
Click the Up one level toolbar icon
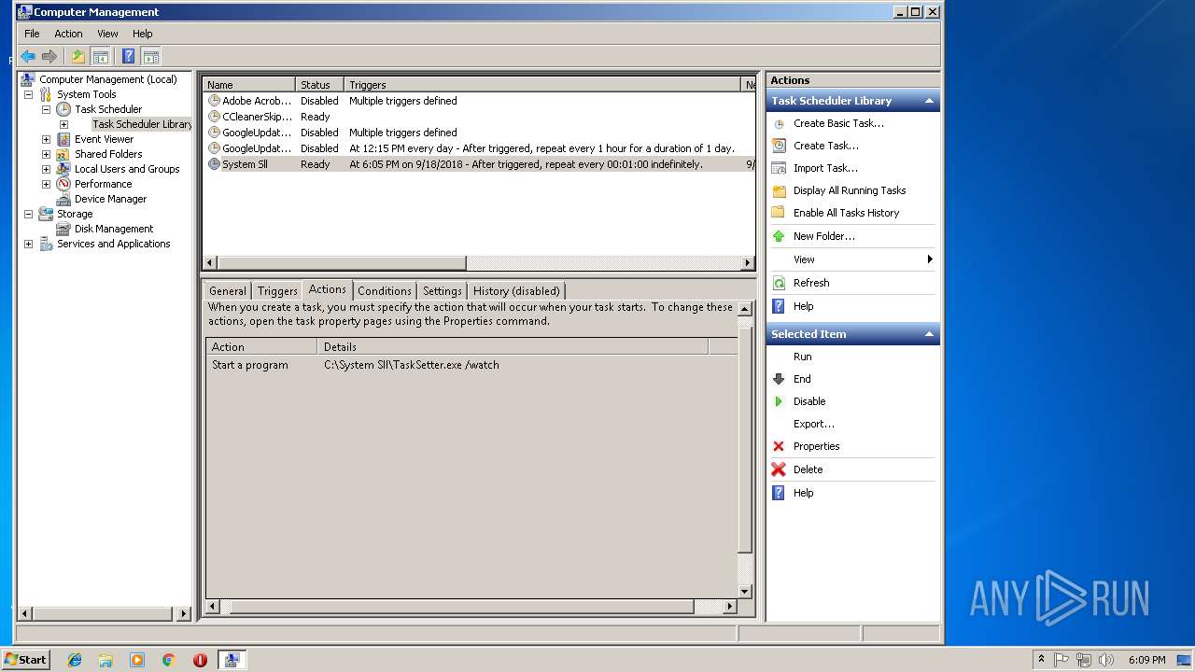pos(78,56)
